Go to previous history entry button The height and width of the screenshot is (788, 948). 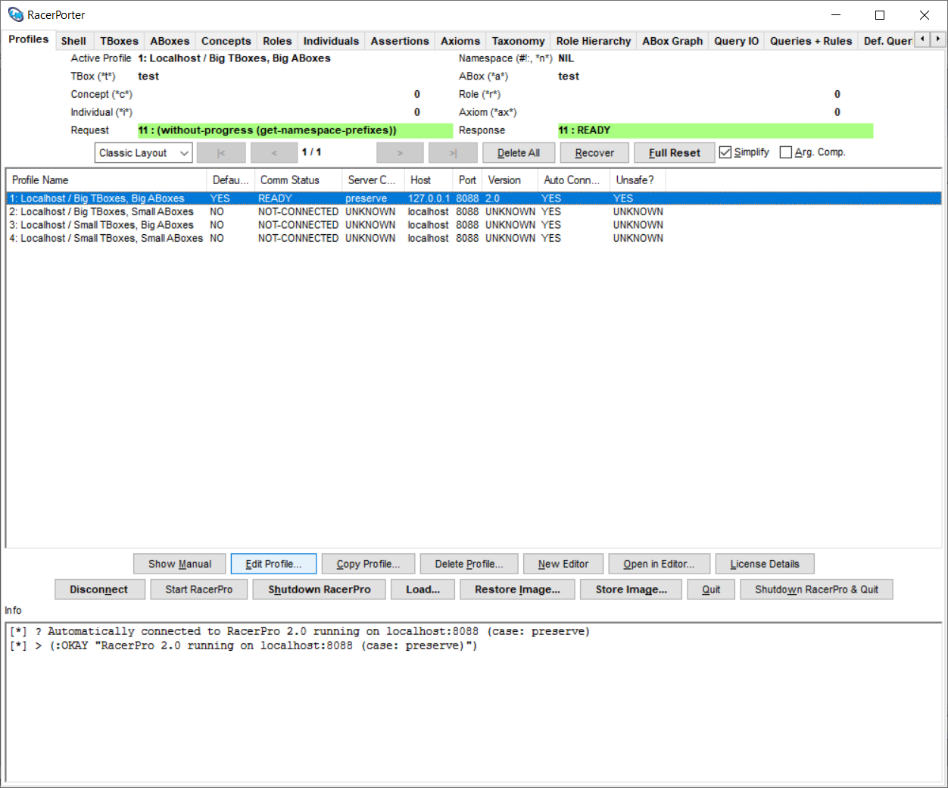274,153
